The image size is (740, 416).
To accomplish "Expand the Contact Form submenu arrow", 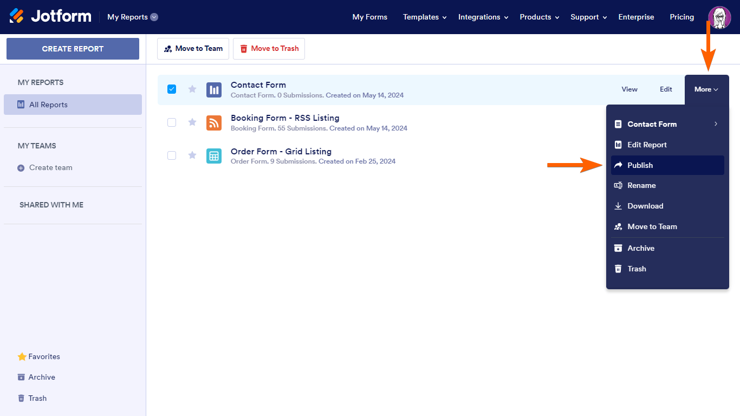I will click(x=716, y=124).
